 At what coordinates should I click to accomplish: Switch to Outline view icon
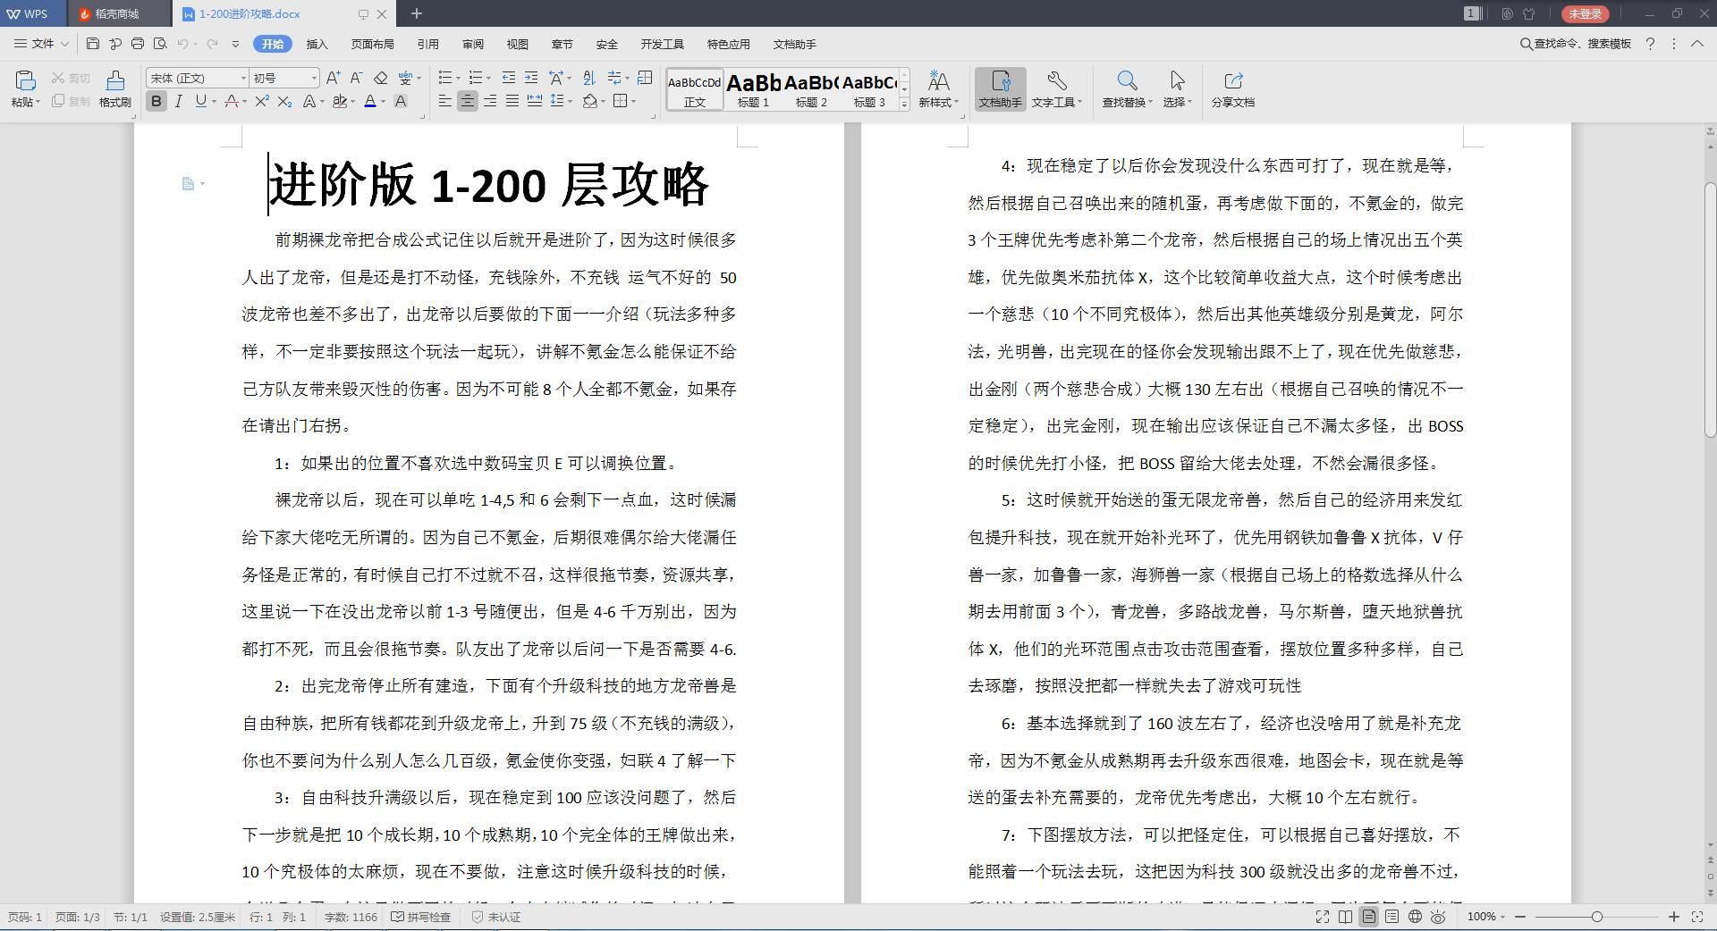point(1392,917)
